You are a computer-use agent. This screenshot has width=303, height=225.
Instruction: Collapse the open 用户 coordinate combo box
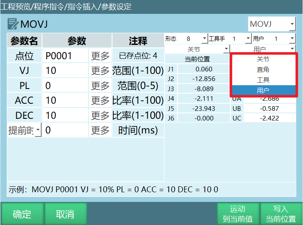[x=263, y=49]
